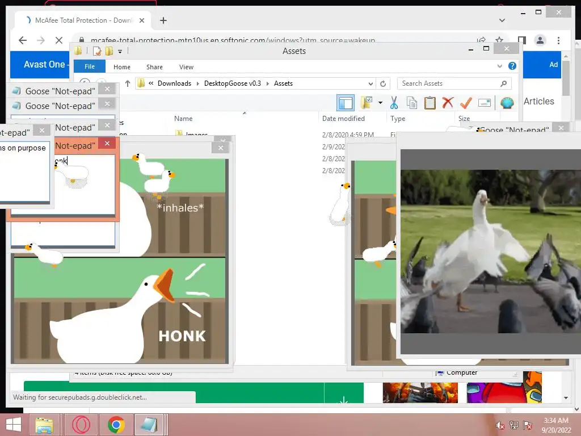Open the View ribbon tab
The height and width of the screenshot is (436, 581).
pos(186,67)
